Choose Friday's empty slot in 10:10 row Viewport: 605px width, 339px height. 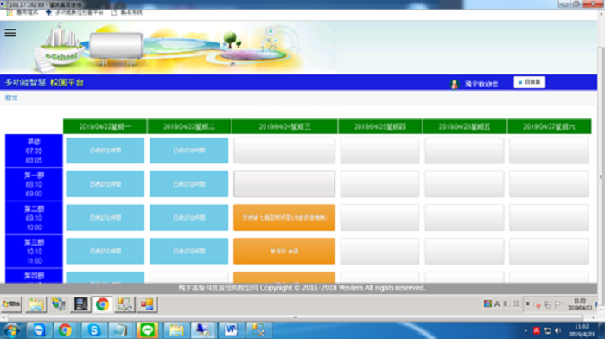pyautogui.click(x=465, y=252)
